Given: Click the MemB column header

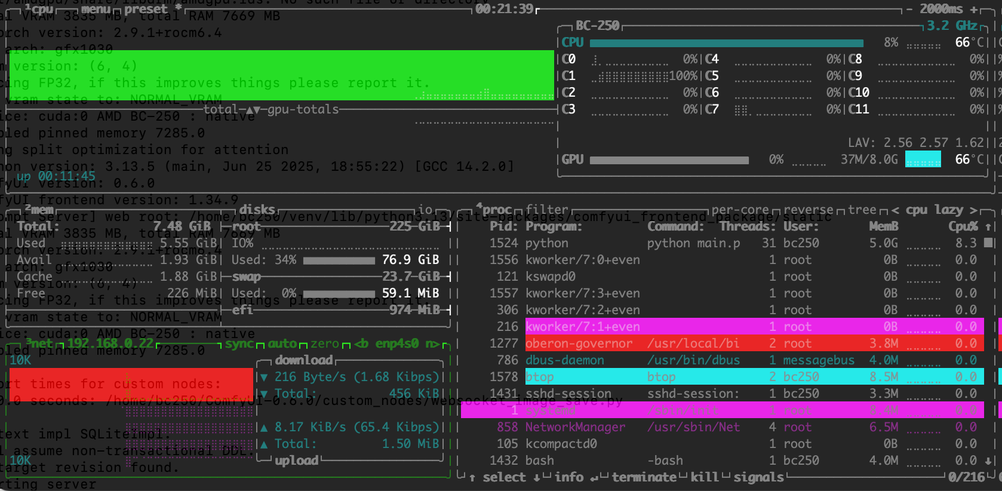Looking at the screenshot, I should pyautogui.click(x=884, y=226).
